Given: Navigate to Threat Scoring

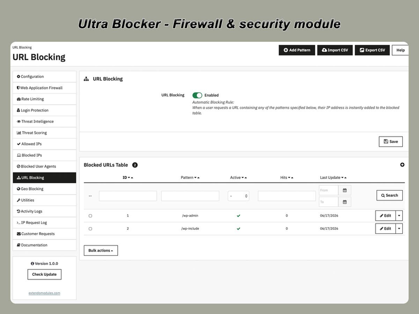Looking at the screenshot, I should pyautogui.click(x=45, y=133).
